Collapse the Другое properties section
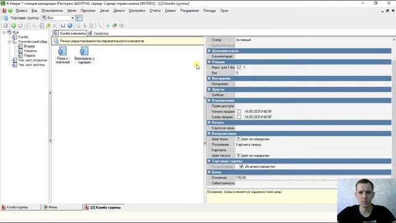This screenshot has width=396, height=223. [209, 89]
